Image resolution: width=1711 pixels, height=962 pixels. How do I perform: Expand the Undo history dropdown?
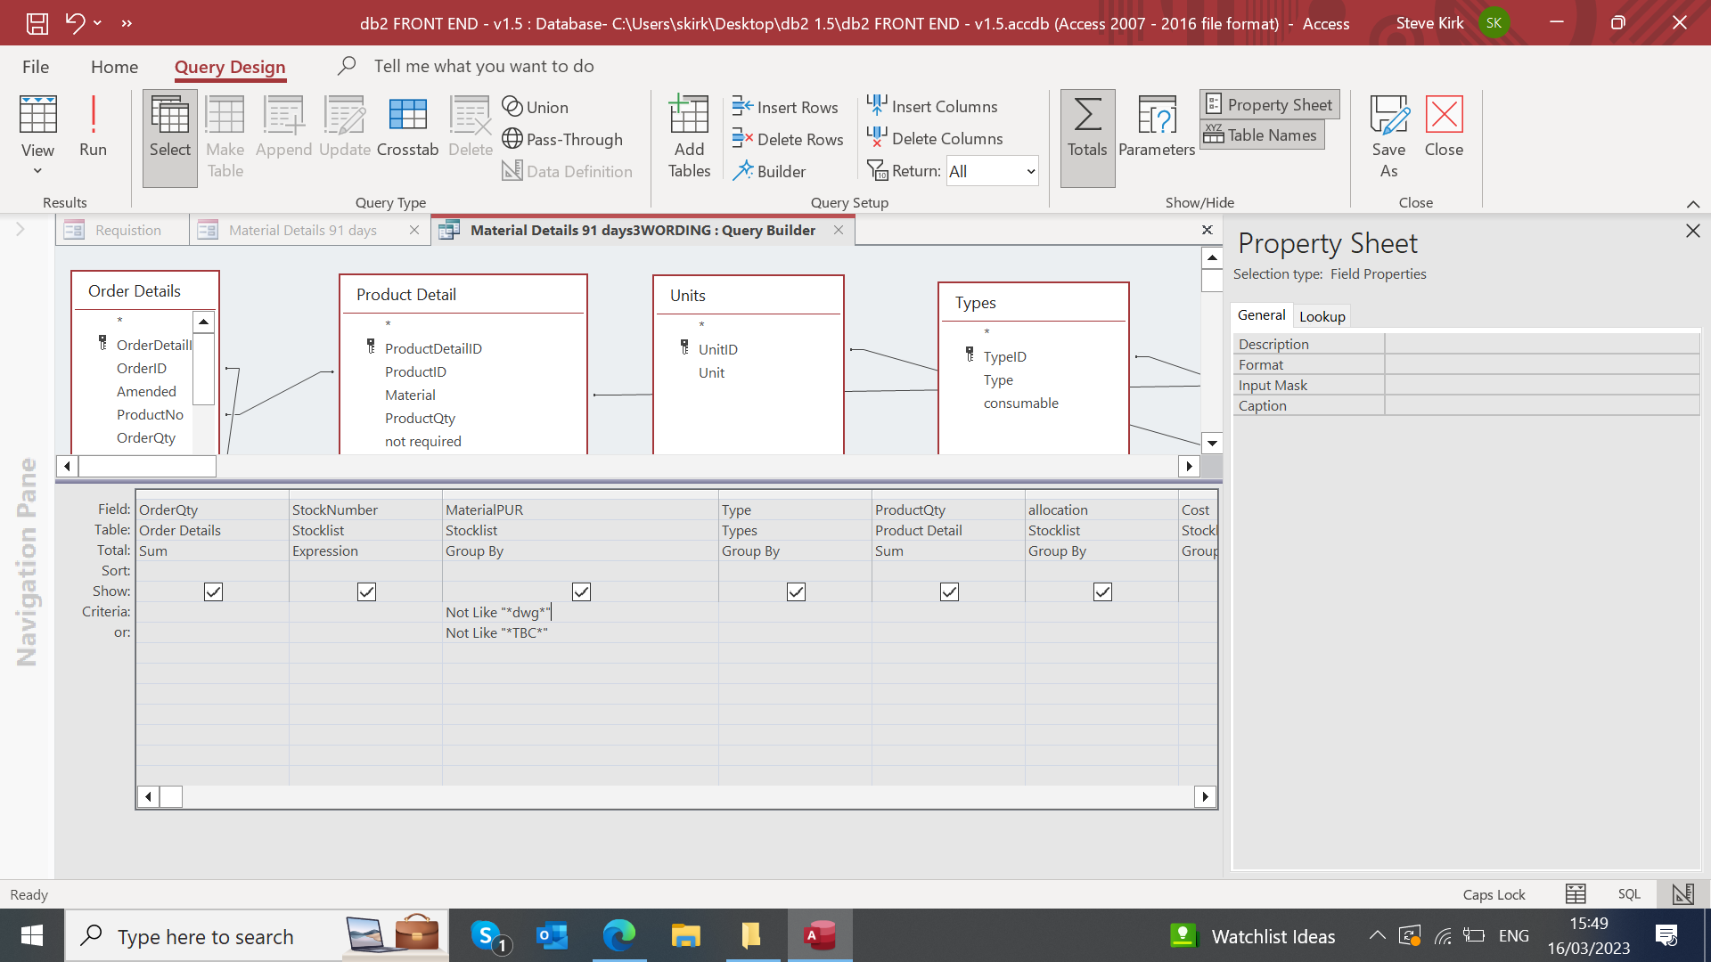click(x=97, y=23)
